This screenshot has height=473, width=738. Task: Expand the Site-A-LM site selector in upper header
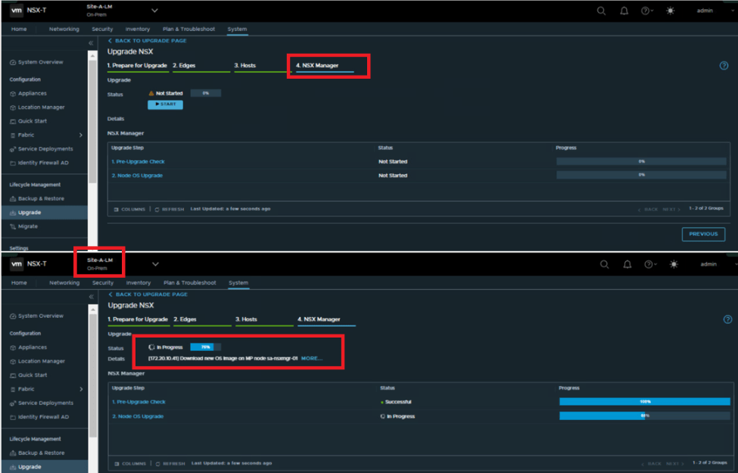click(x=154, y=11)
